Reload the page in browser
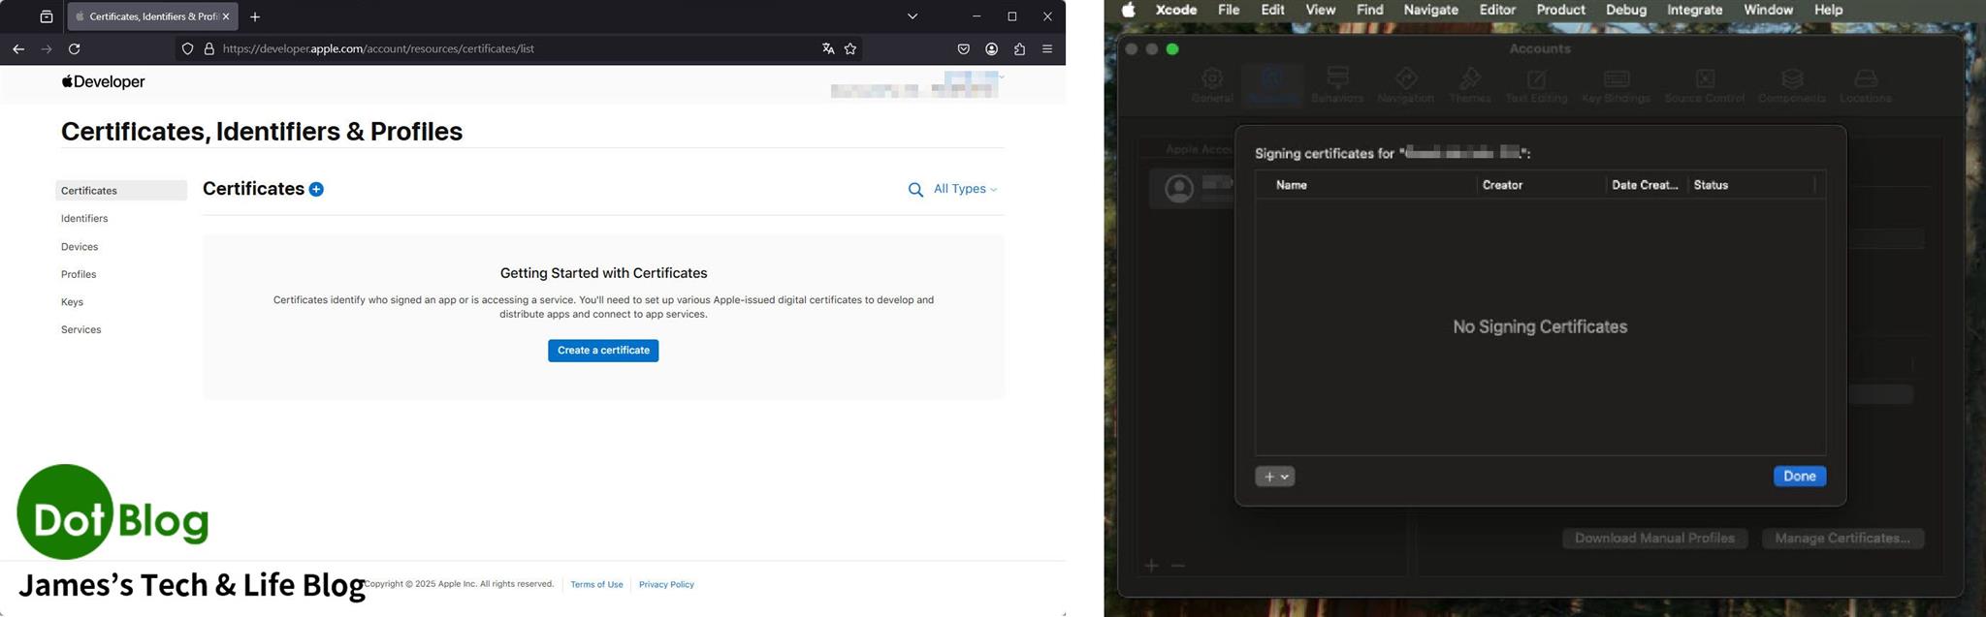This screenshot has height=617, width=1986. pyautogui.click(x=75, y=48)
